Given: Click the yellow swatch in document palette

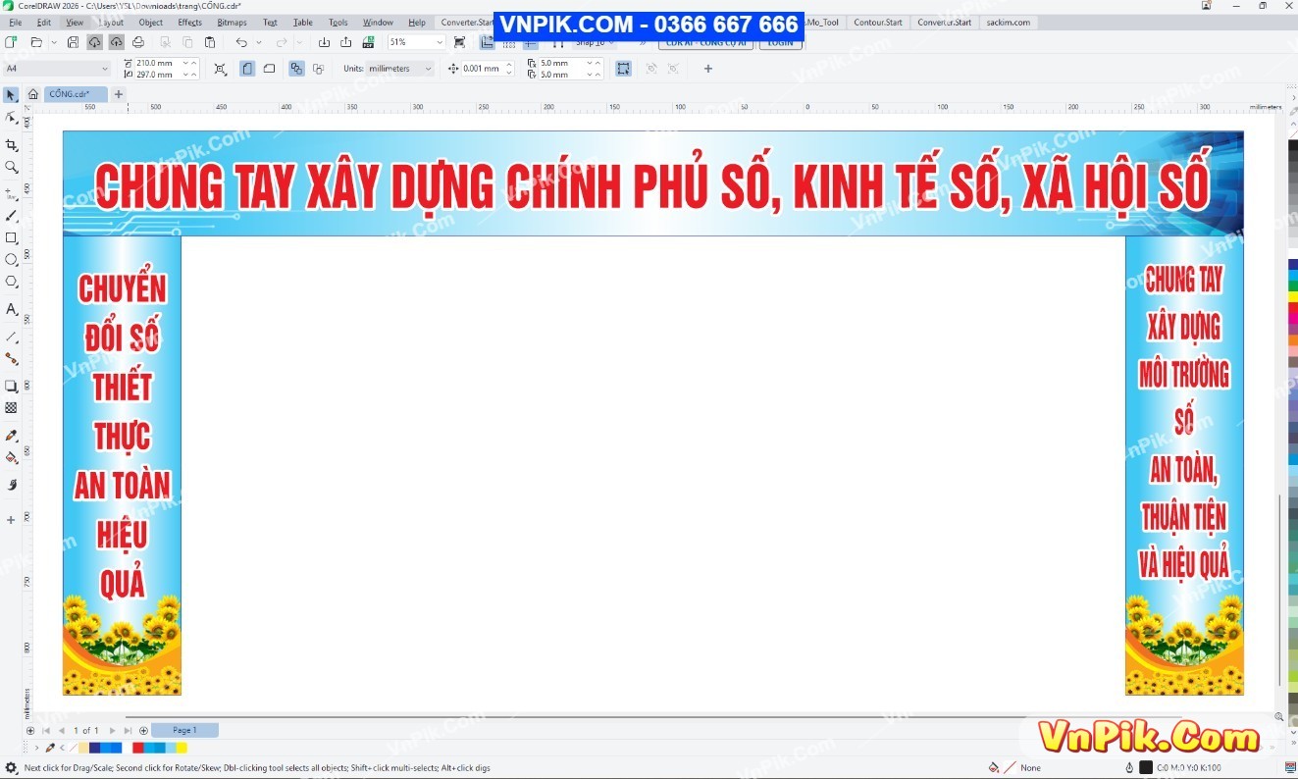Looking at the screenshot, I should [182, 748].
